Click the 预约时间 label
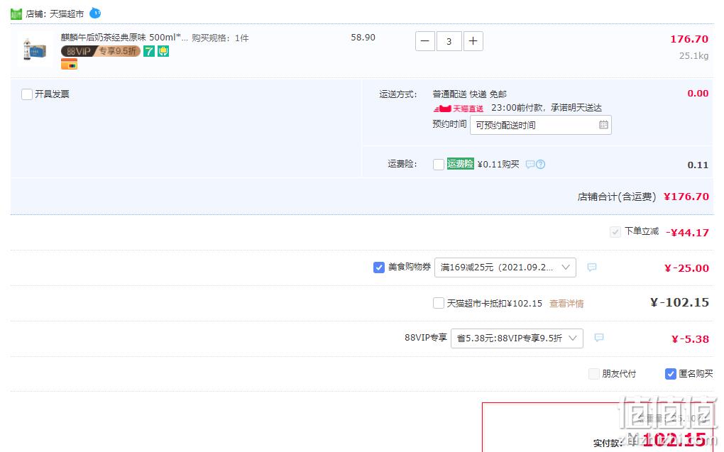The width and height of the screenshot is (724, 452). click(449, 123)
